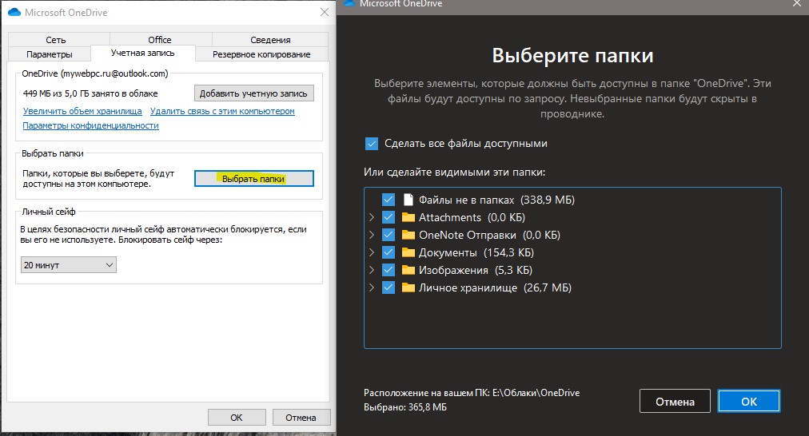Select the Файлы не в папках (338,9 МБ) row
This screenshot has height=436, width=809.
coord(496,200)
